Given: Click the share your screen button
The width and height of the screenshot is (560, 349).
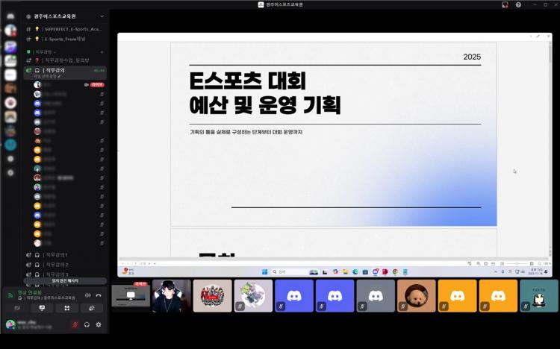Looking at the screenshot, I should (42, 308).
